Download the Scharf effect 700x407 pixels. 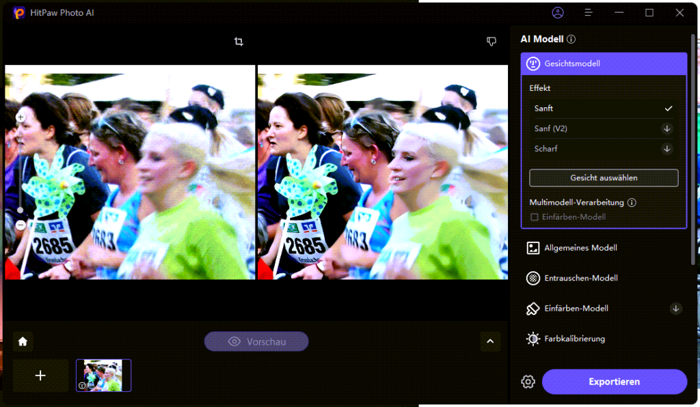[667, 149]
